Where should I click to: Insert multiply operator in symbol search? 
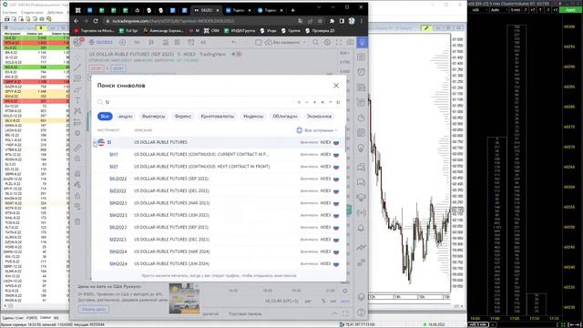point(322,102)
